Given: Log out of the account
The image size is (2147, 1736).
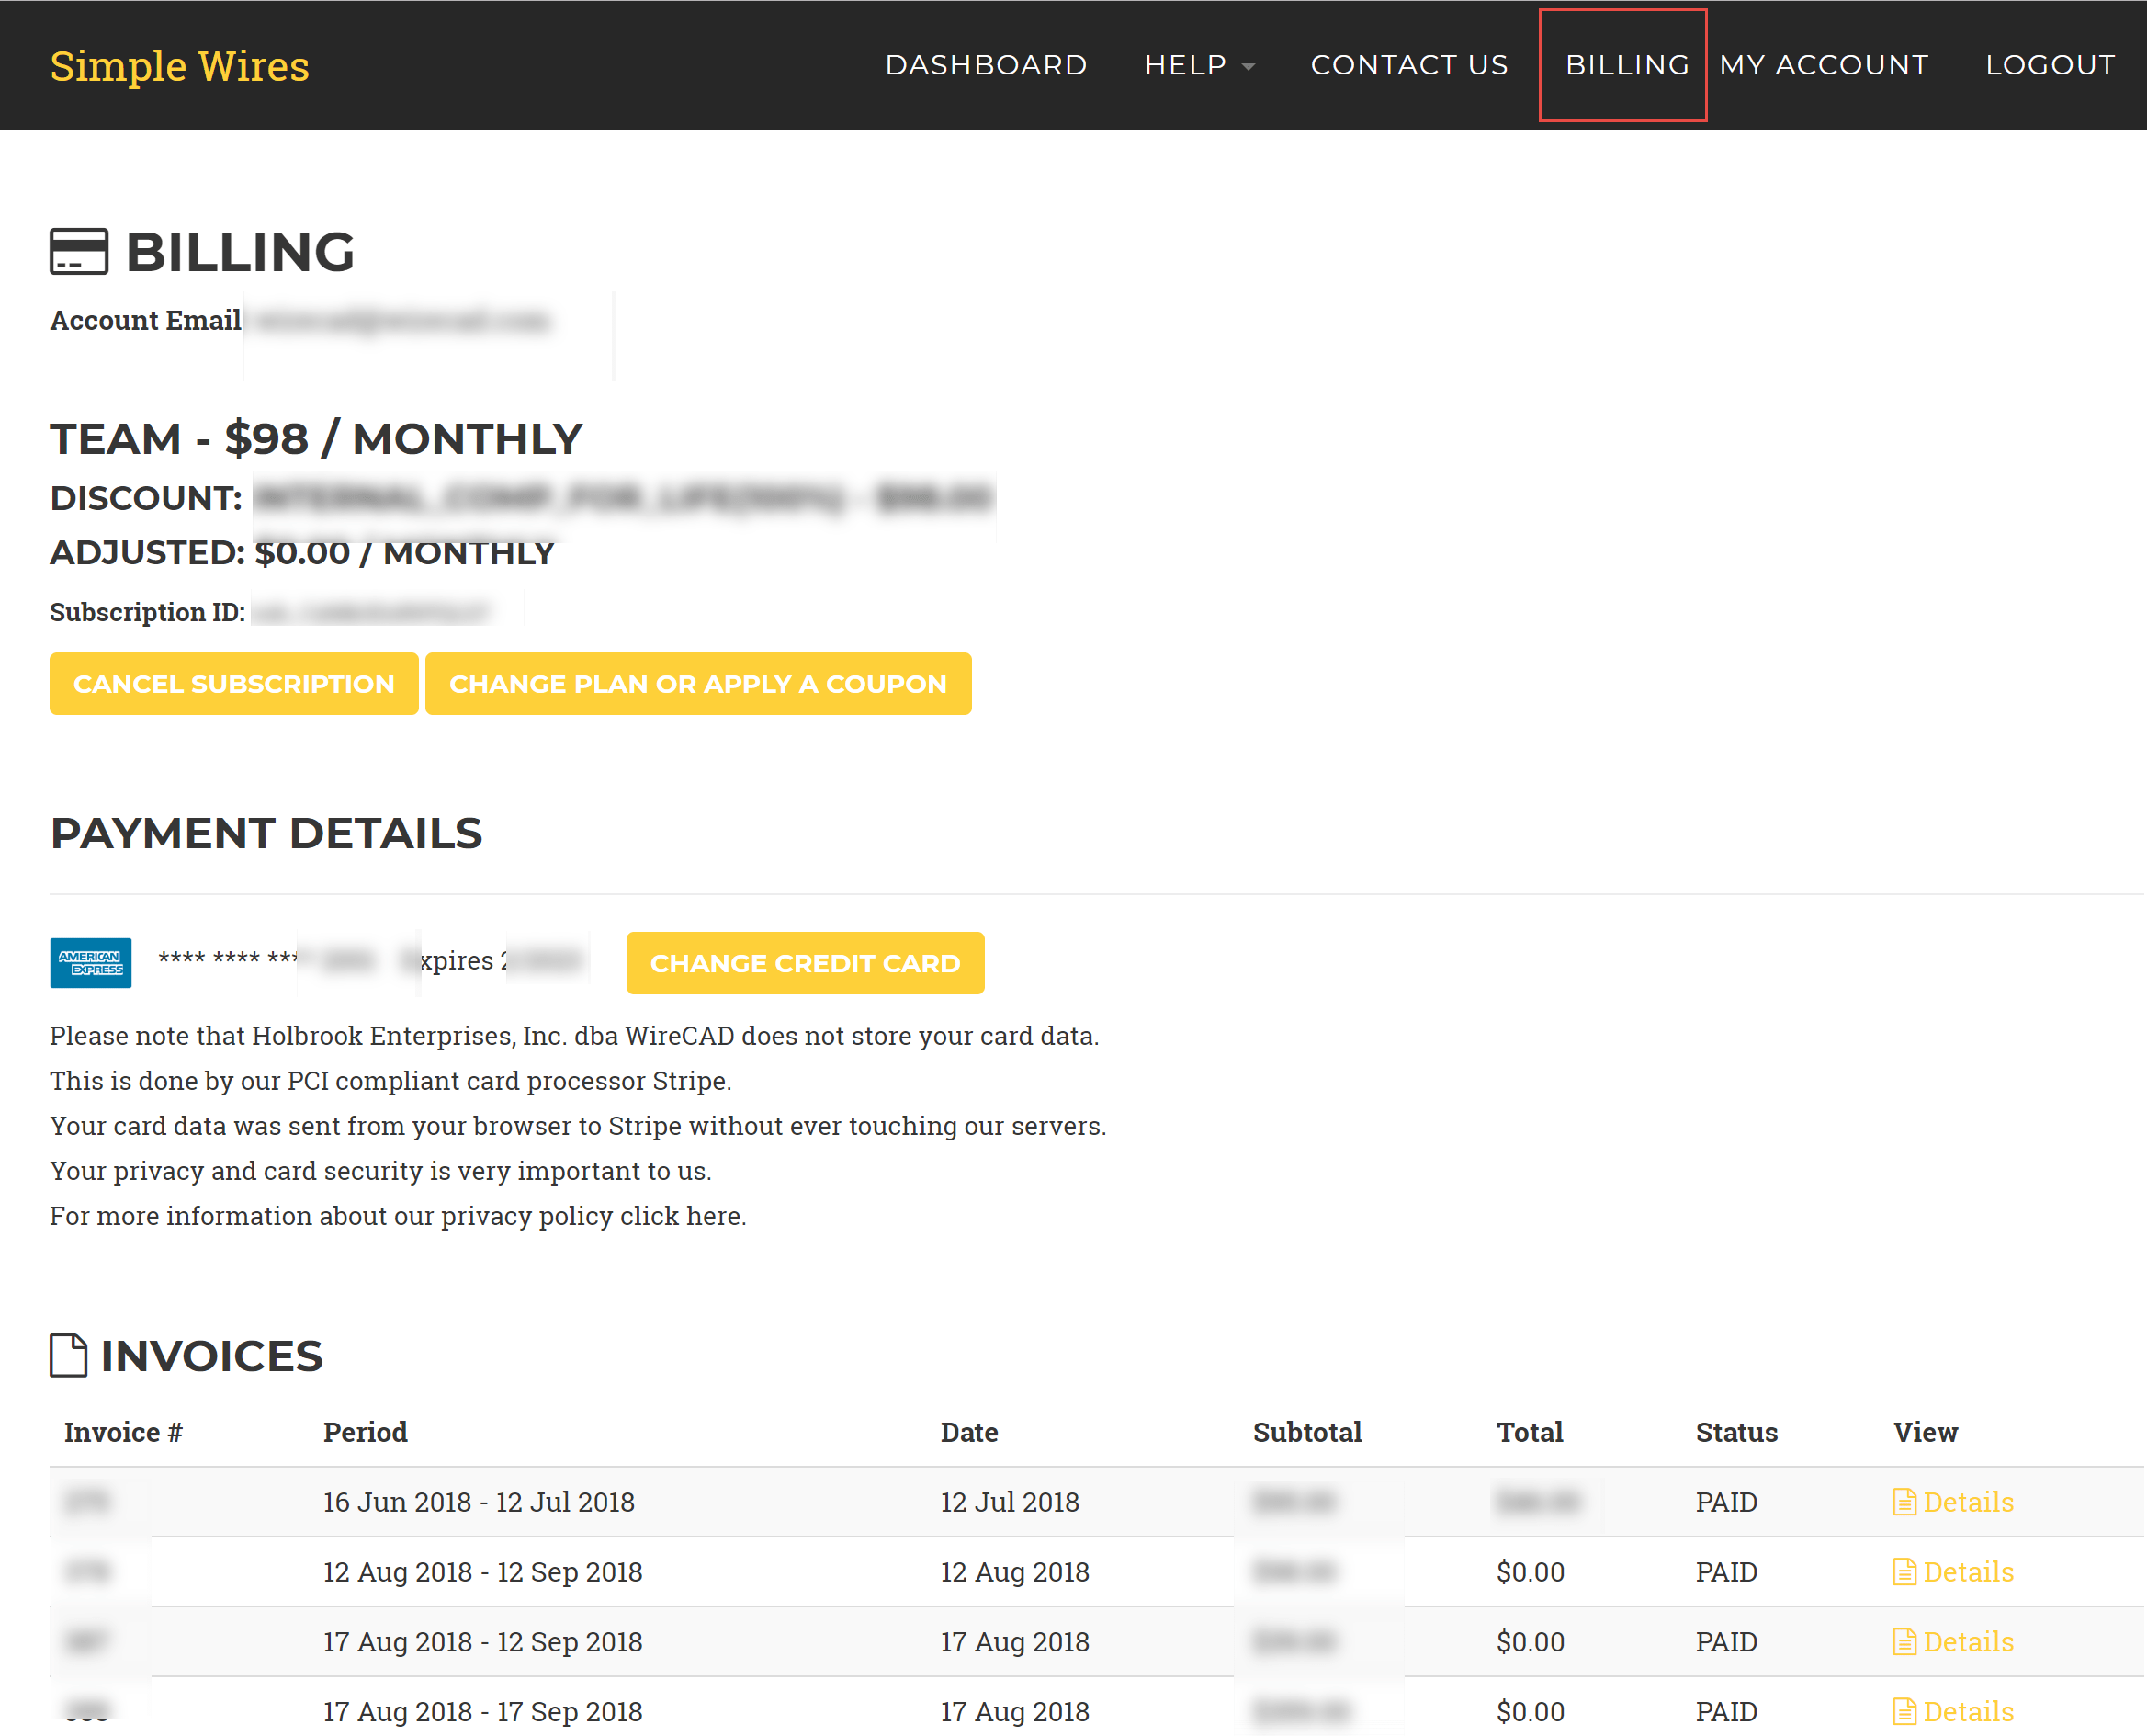Looking at the screenshot, I should point(2049,65).
